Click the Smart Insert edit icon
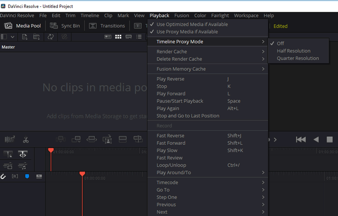The image size is (338, 216). tap(60, 139)
